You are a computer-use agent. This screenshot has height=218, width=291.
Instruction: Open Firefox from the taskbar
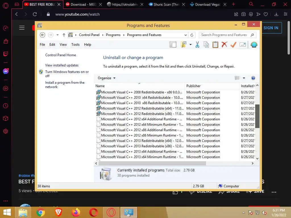[x=76, y=212]
